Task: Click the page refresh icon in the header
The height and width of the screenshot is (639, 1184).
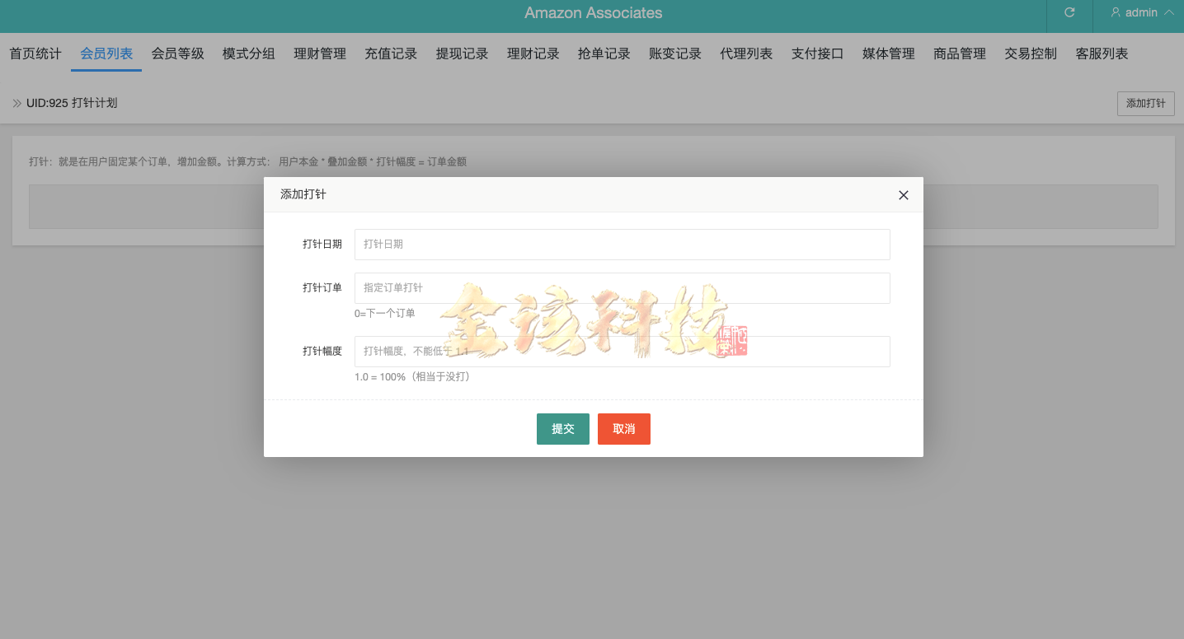Action: 1069,12
